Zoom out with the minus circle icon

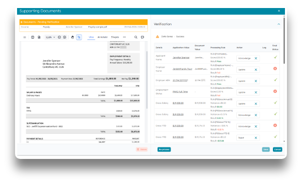[x=59, y=37]
